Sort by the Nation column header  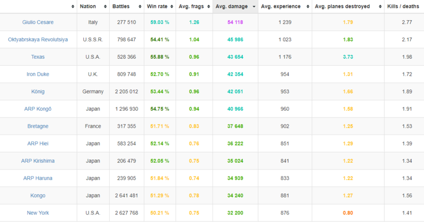pyautogui.click(x=93, y=6)
